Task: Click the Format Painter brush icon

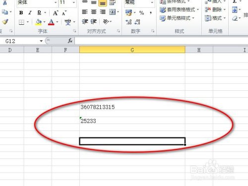Action: [5, 22]
